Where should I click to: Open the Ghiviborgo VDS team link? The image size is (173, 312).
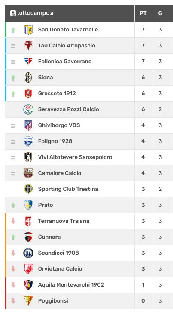click(59, 125)
